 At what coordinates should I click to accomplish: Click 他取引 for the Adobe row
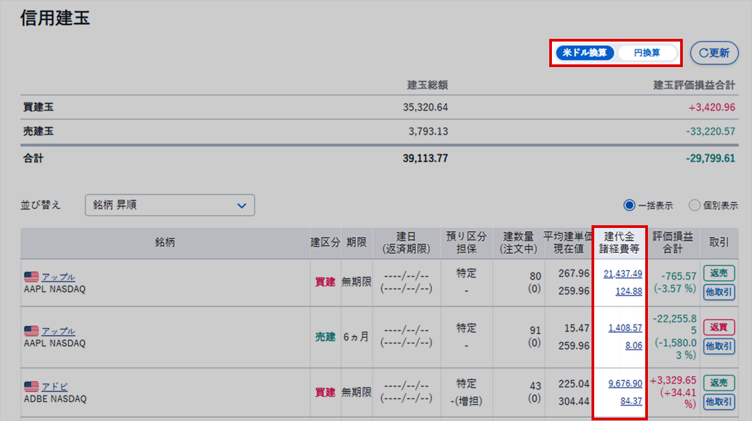[x=718, y=402]
